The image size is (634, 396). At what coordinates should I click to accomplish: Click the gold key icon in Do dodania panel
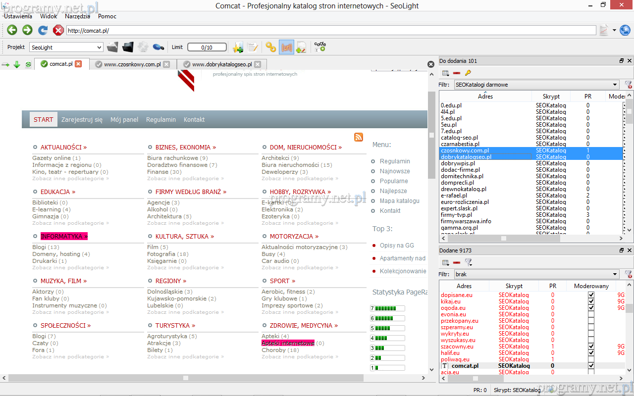[468, 73]
